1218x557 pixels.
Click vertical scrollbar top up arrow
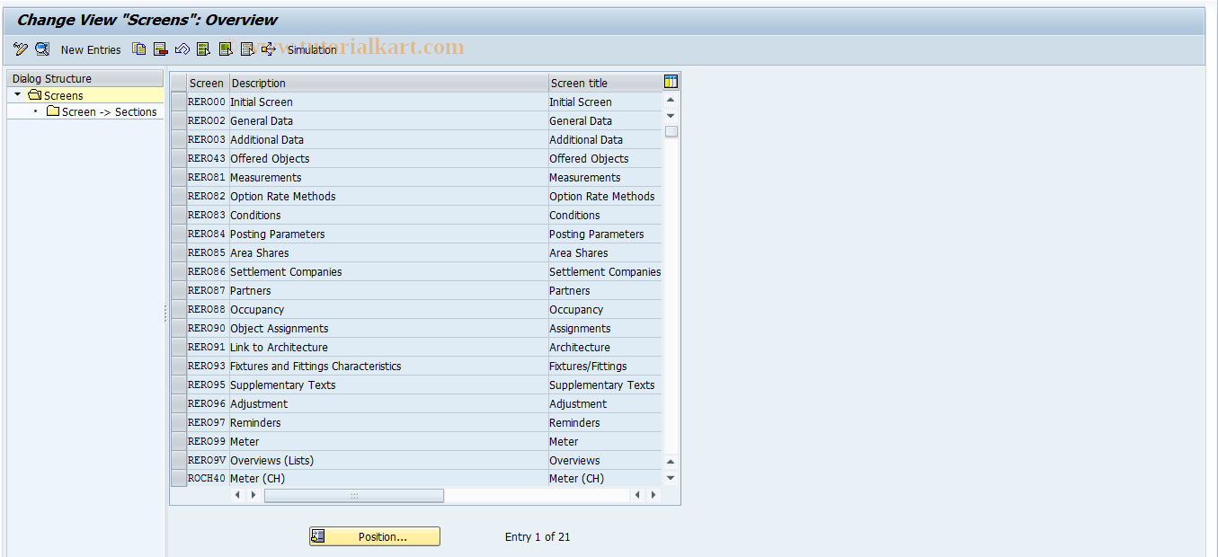pos(671,100)
